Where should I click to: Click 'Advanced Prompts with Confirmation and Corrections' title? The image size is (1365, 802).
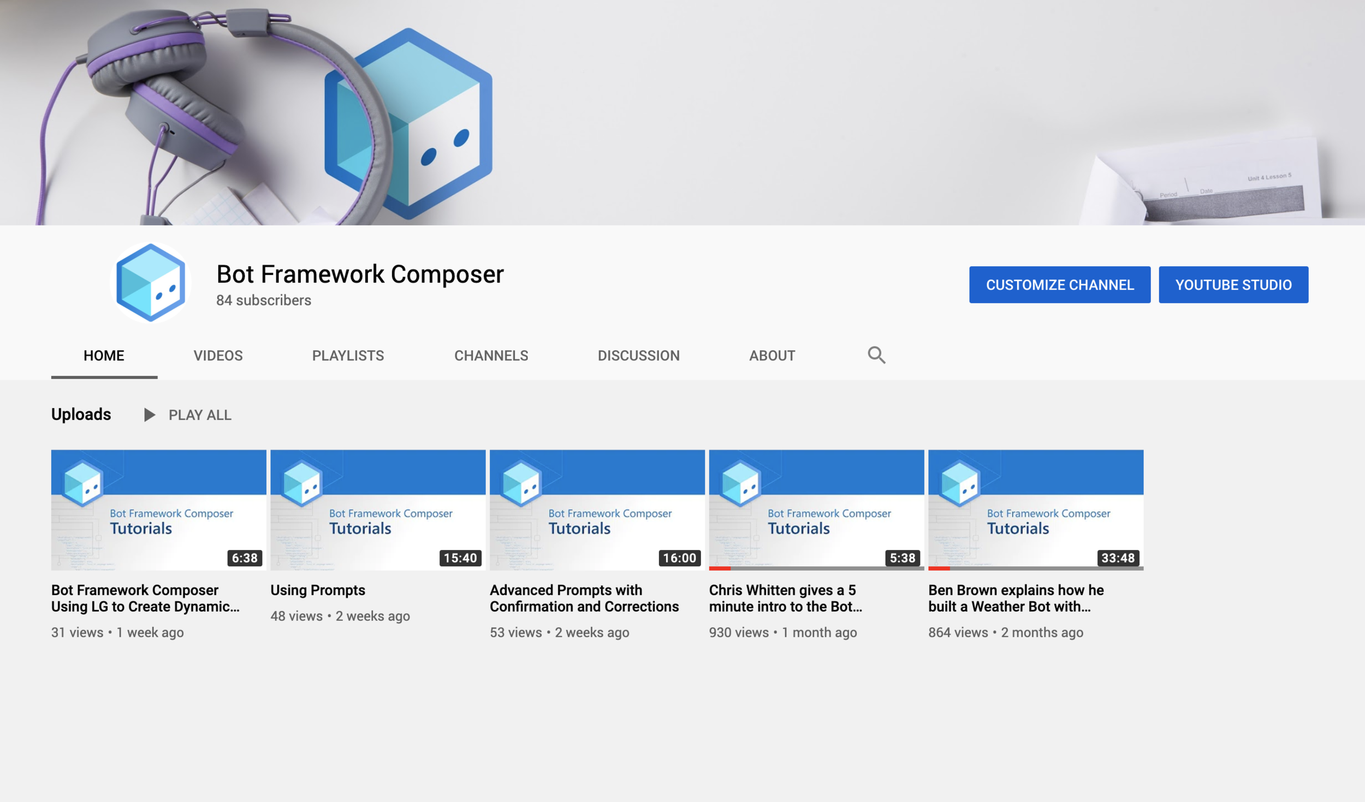coord(584,598)
